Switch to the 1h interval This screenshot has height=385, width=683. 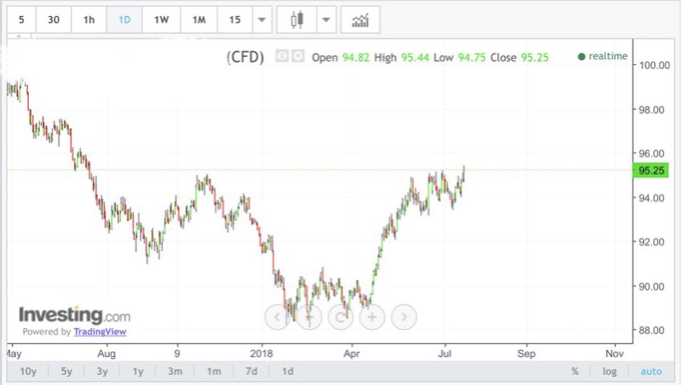tap(88, 20)
